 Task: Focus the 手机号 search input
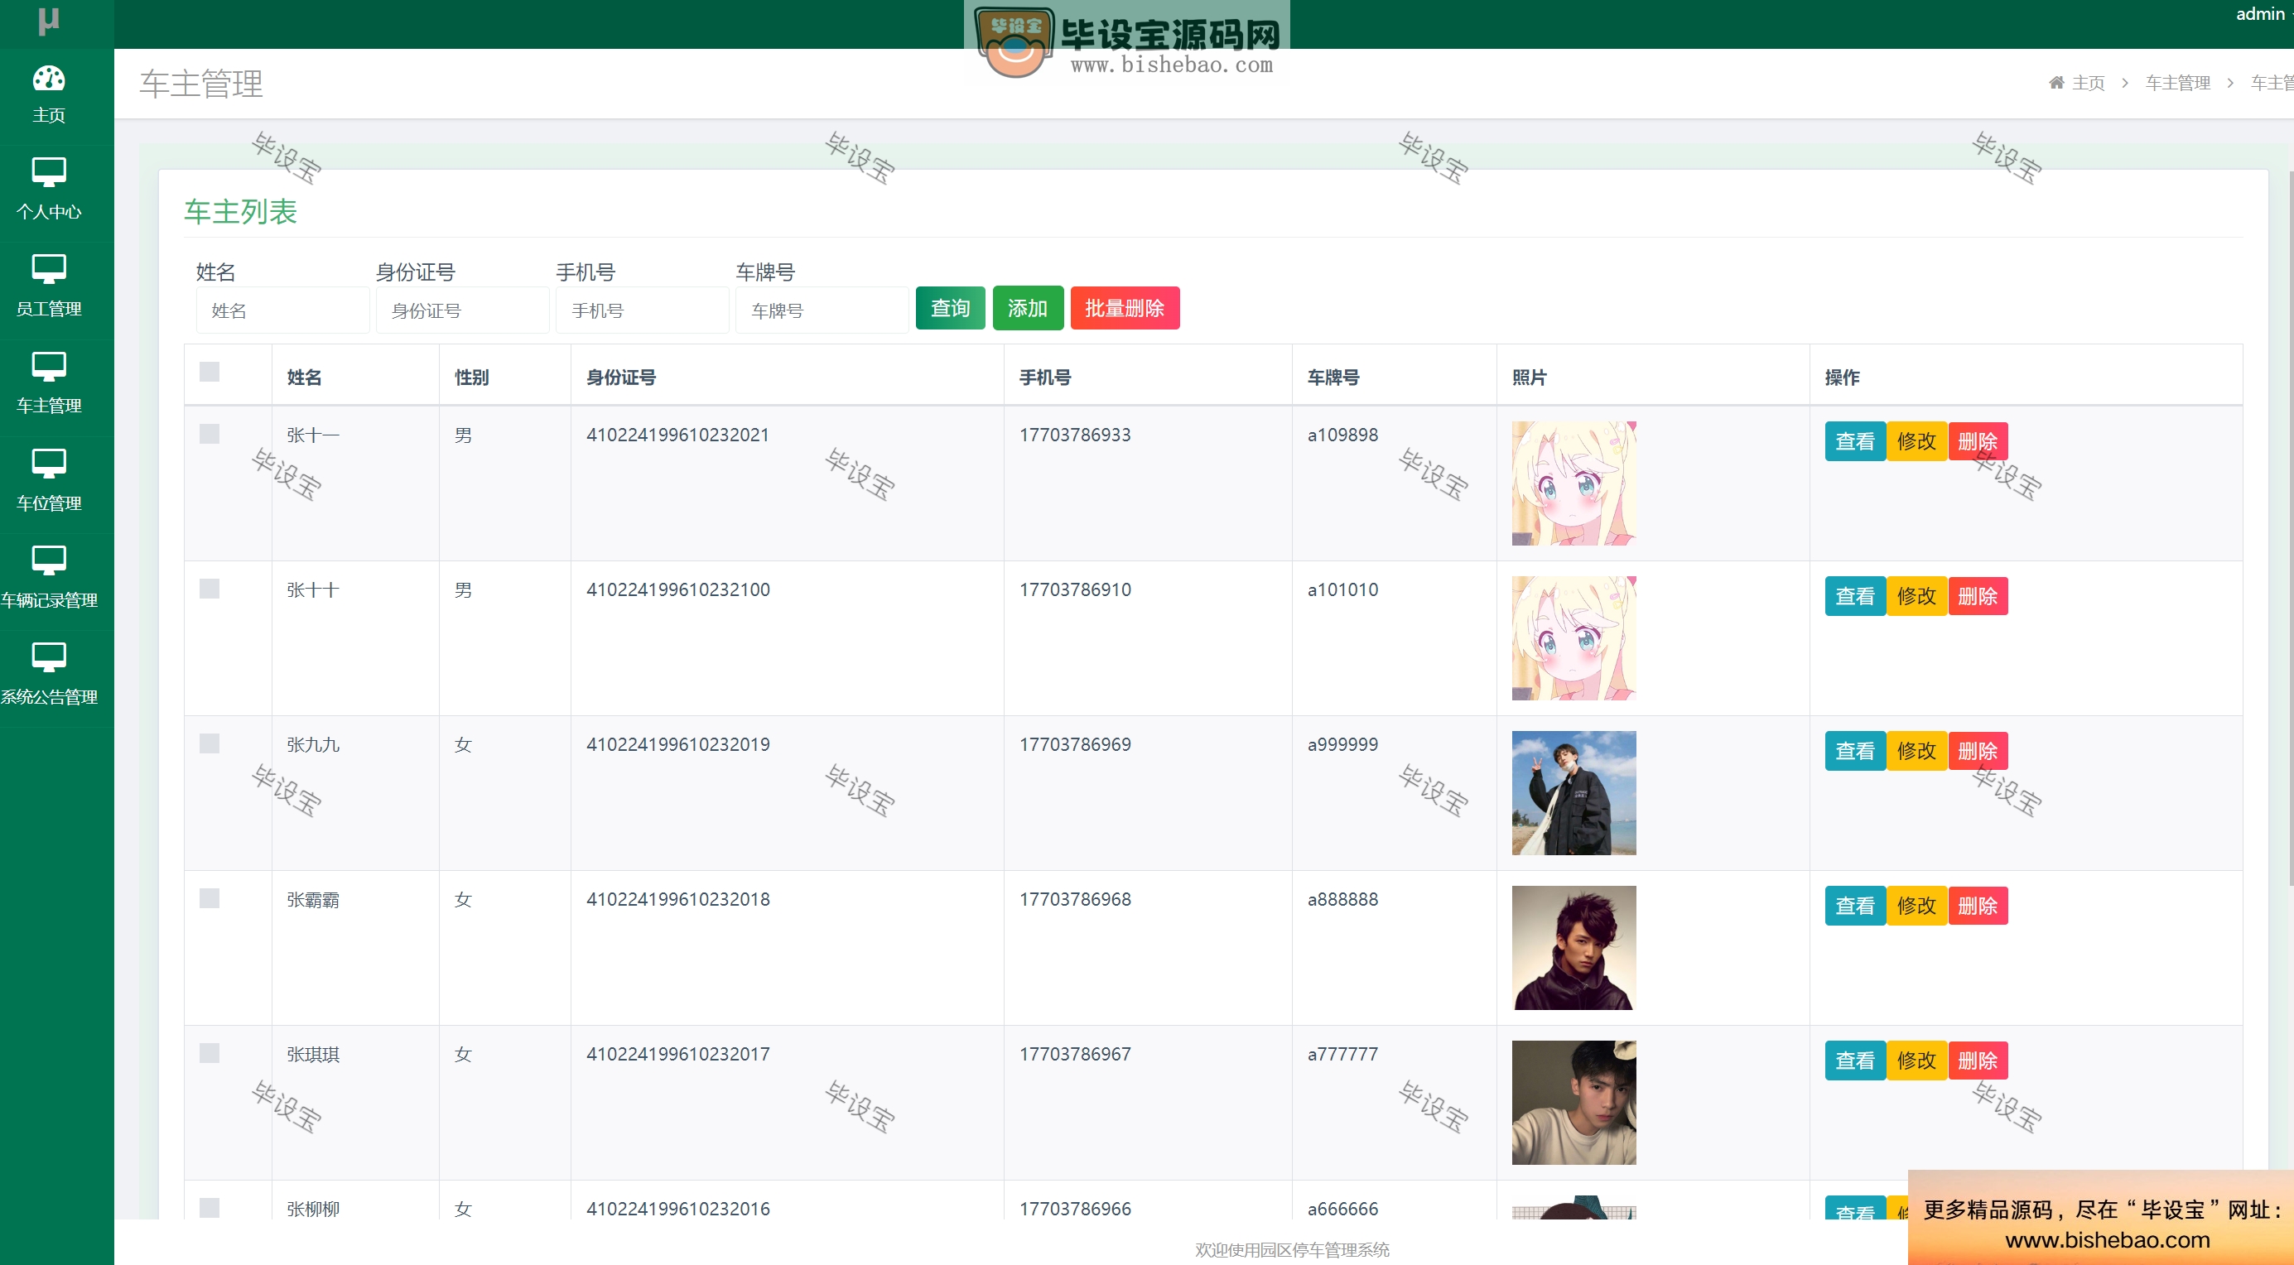coord(642,310)
